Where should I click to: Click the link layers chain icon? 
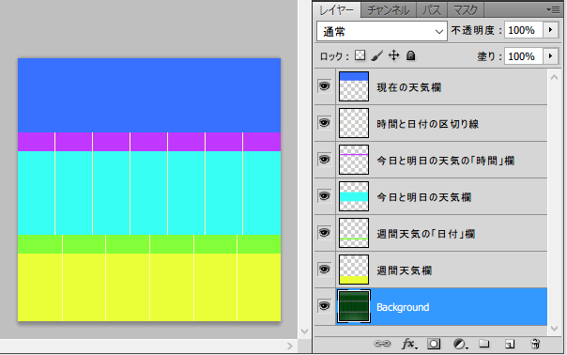[382, 344]
